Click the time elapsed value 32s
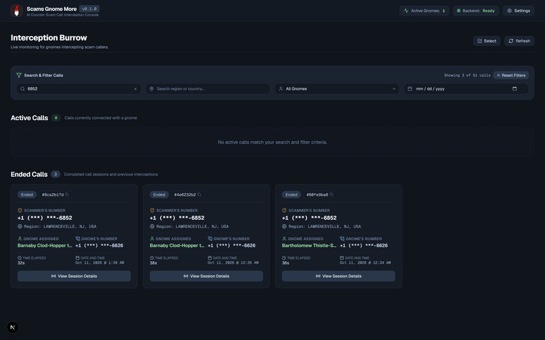This screenshot has height=340, width=545. click(x=21, y=263)
